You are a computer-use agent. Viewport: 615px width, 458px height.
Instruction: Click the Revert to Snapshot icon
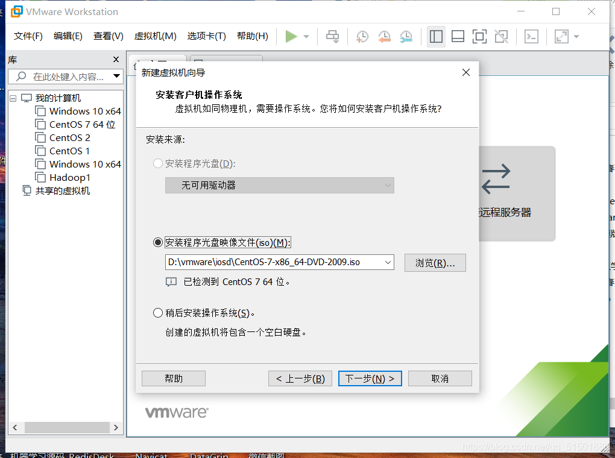tap(384, 37)
